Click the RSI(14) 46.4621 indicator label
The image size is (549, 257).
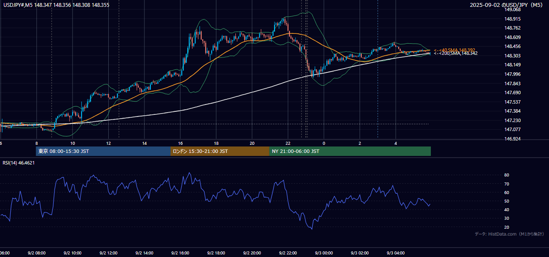point(18,163)
